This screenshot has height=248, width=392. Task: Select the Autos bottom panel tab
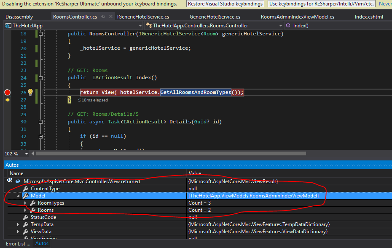point(42,243)
